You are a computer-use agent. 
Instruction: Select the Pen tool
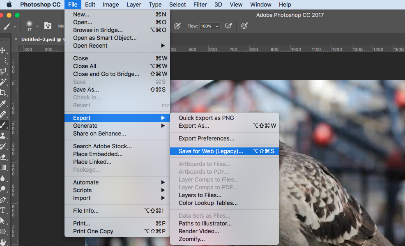click(3, 200)
